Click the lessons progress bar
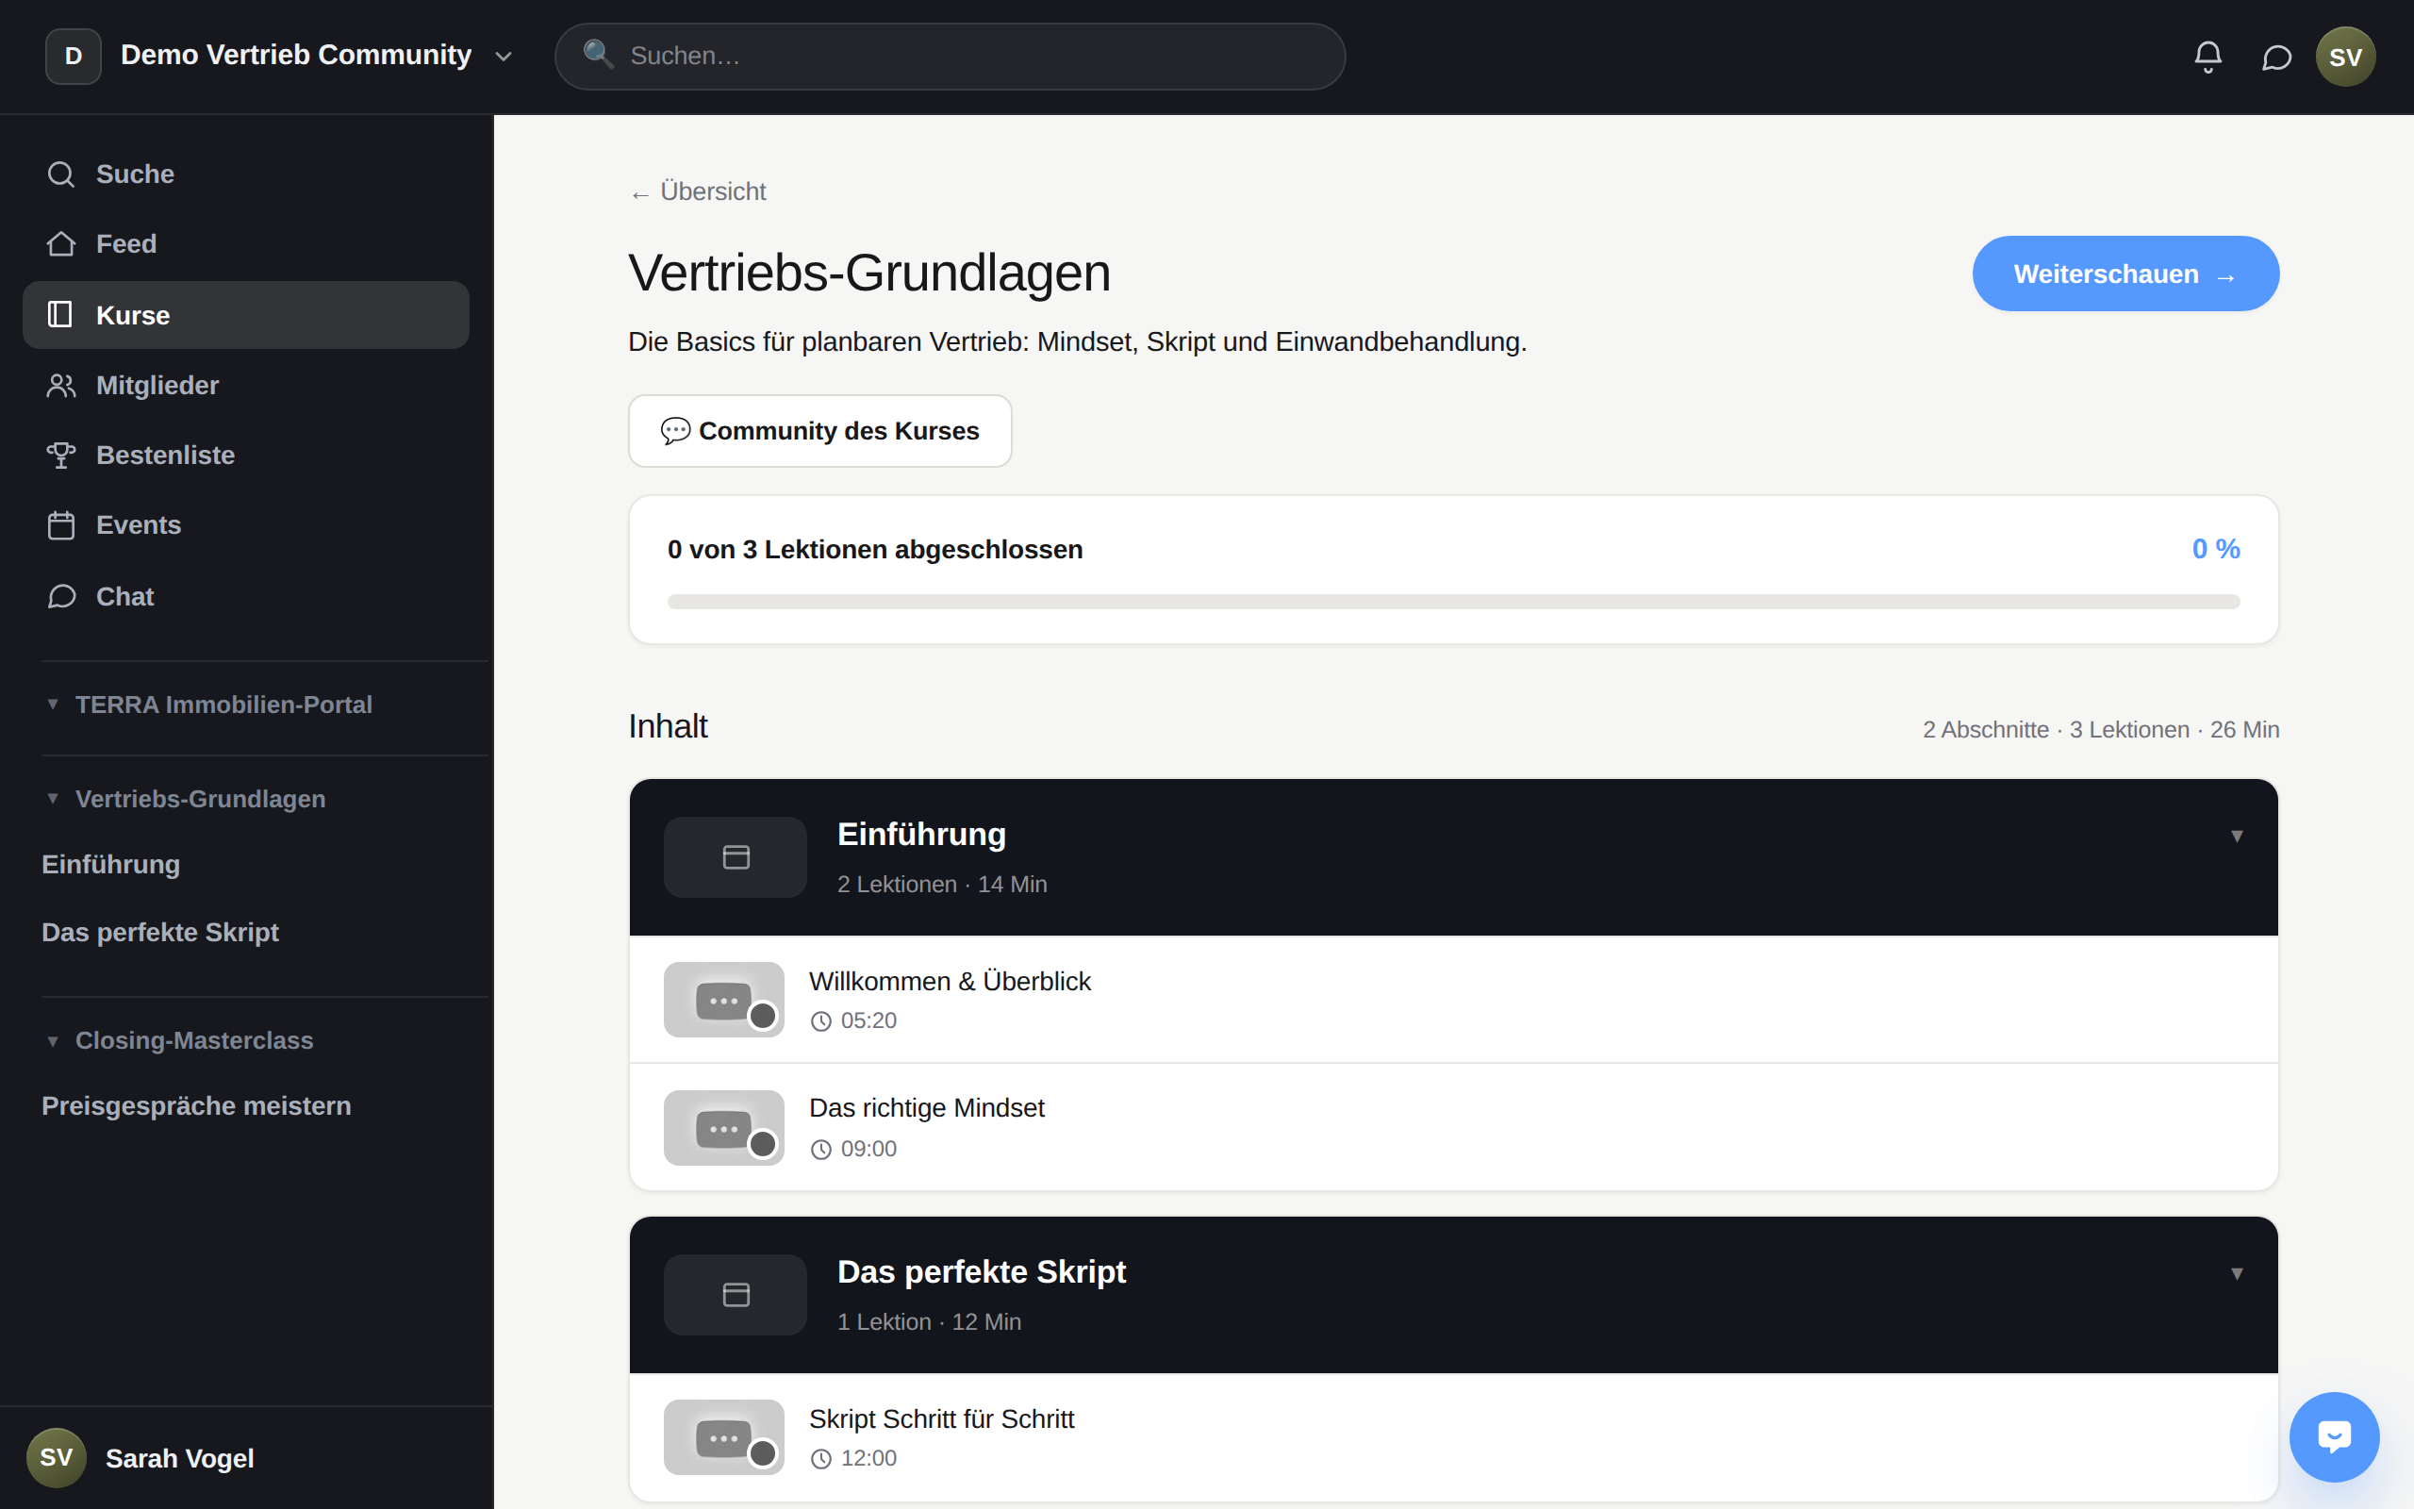The width and height of the screenshot is (2414, 1509). (x=1453, y=602)
